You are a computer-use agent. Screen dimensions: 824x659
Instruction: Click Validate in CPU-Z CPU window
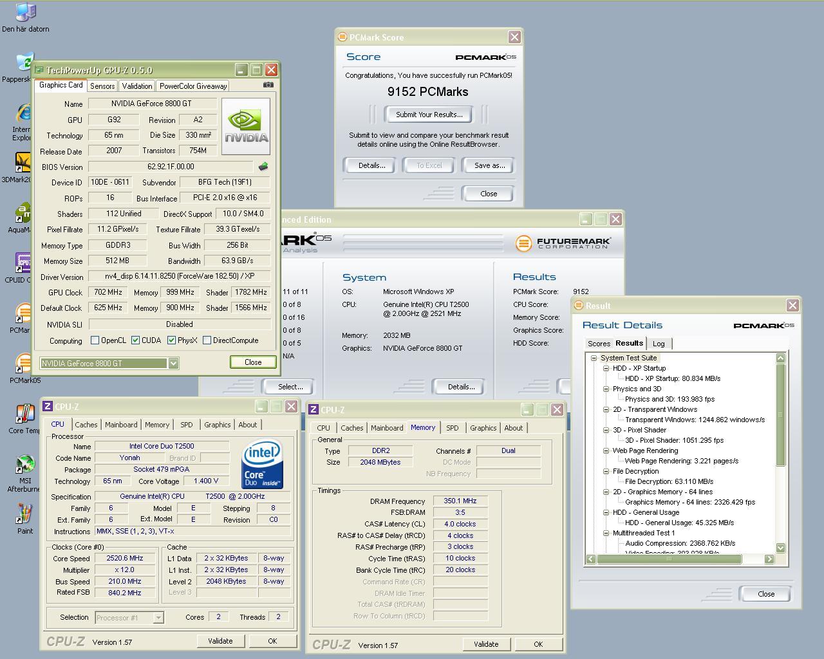220,641
